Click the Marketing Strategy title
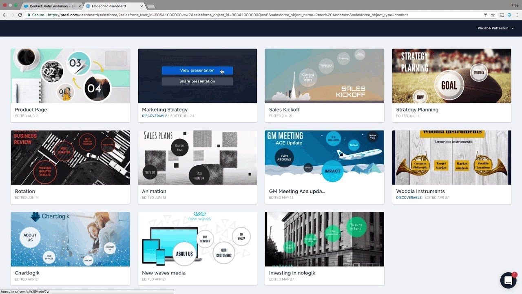The height and width of the screenshot is (294, 522). pyautogui.click(x=165, y=110)
